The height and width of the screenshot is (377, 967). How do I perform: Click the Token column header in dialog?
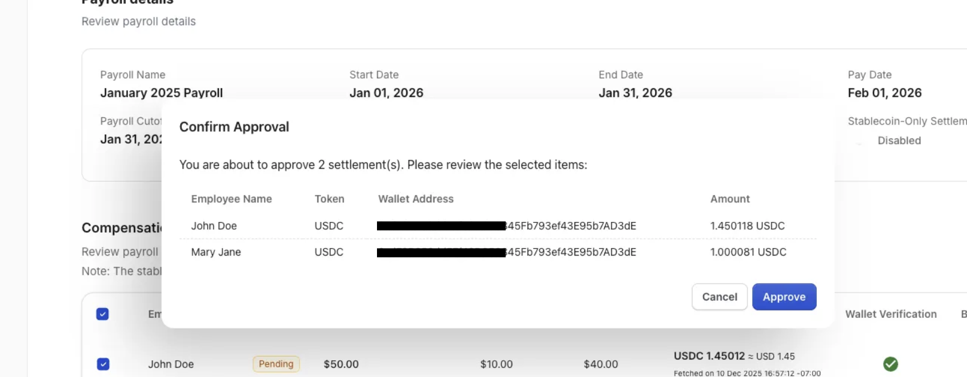point(330,199)
